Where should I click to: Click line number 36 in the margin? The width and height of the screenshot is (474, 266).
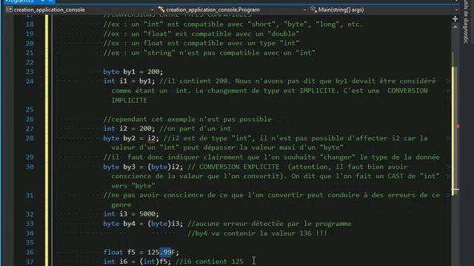pos(30,252)
